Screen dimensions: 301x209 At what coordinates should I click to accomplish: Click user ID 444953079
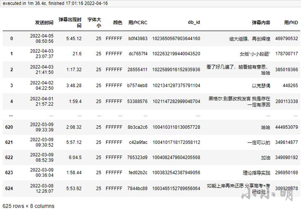(286, 127)
